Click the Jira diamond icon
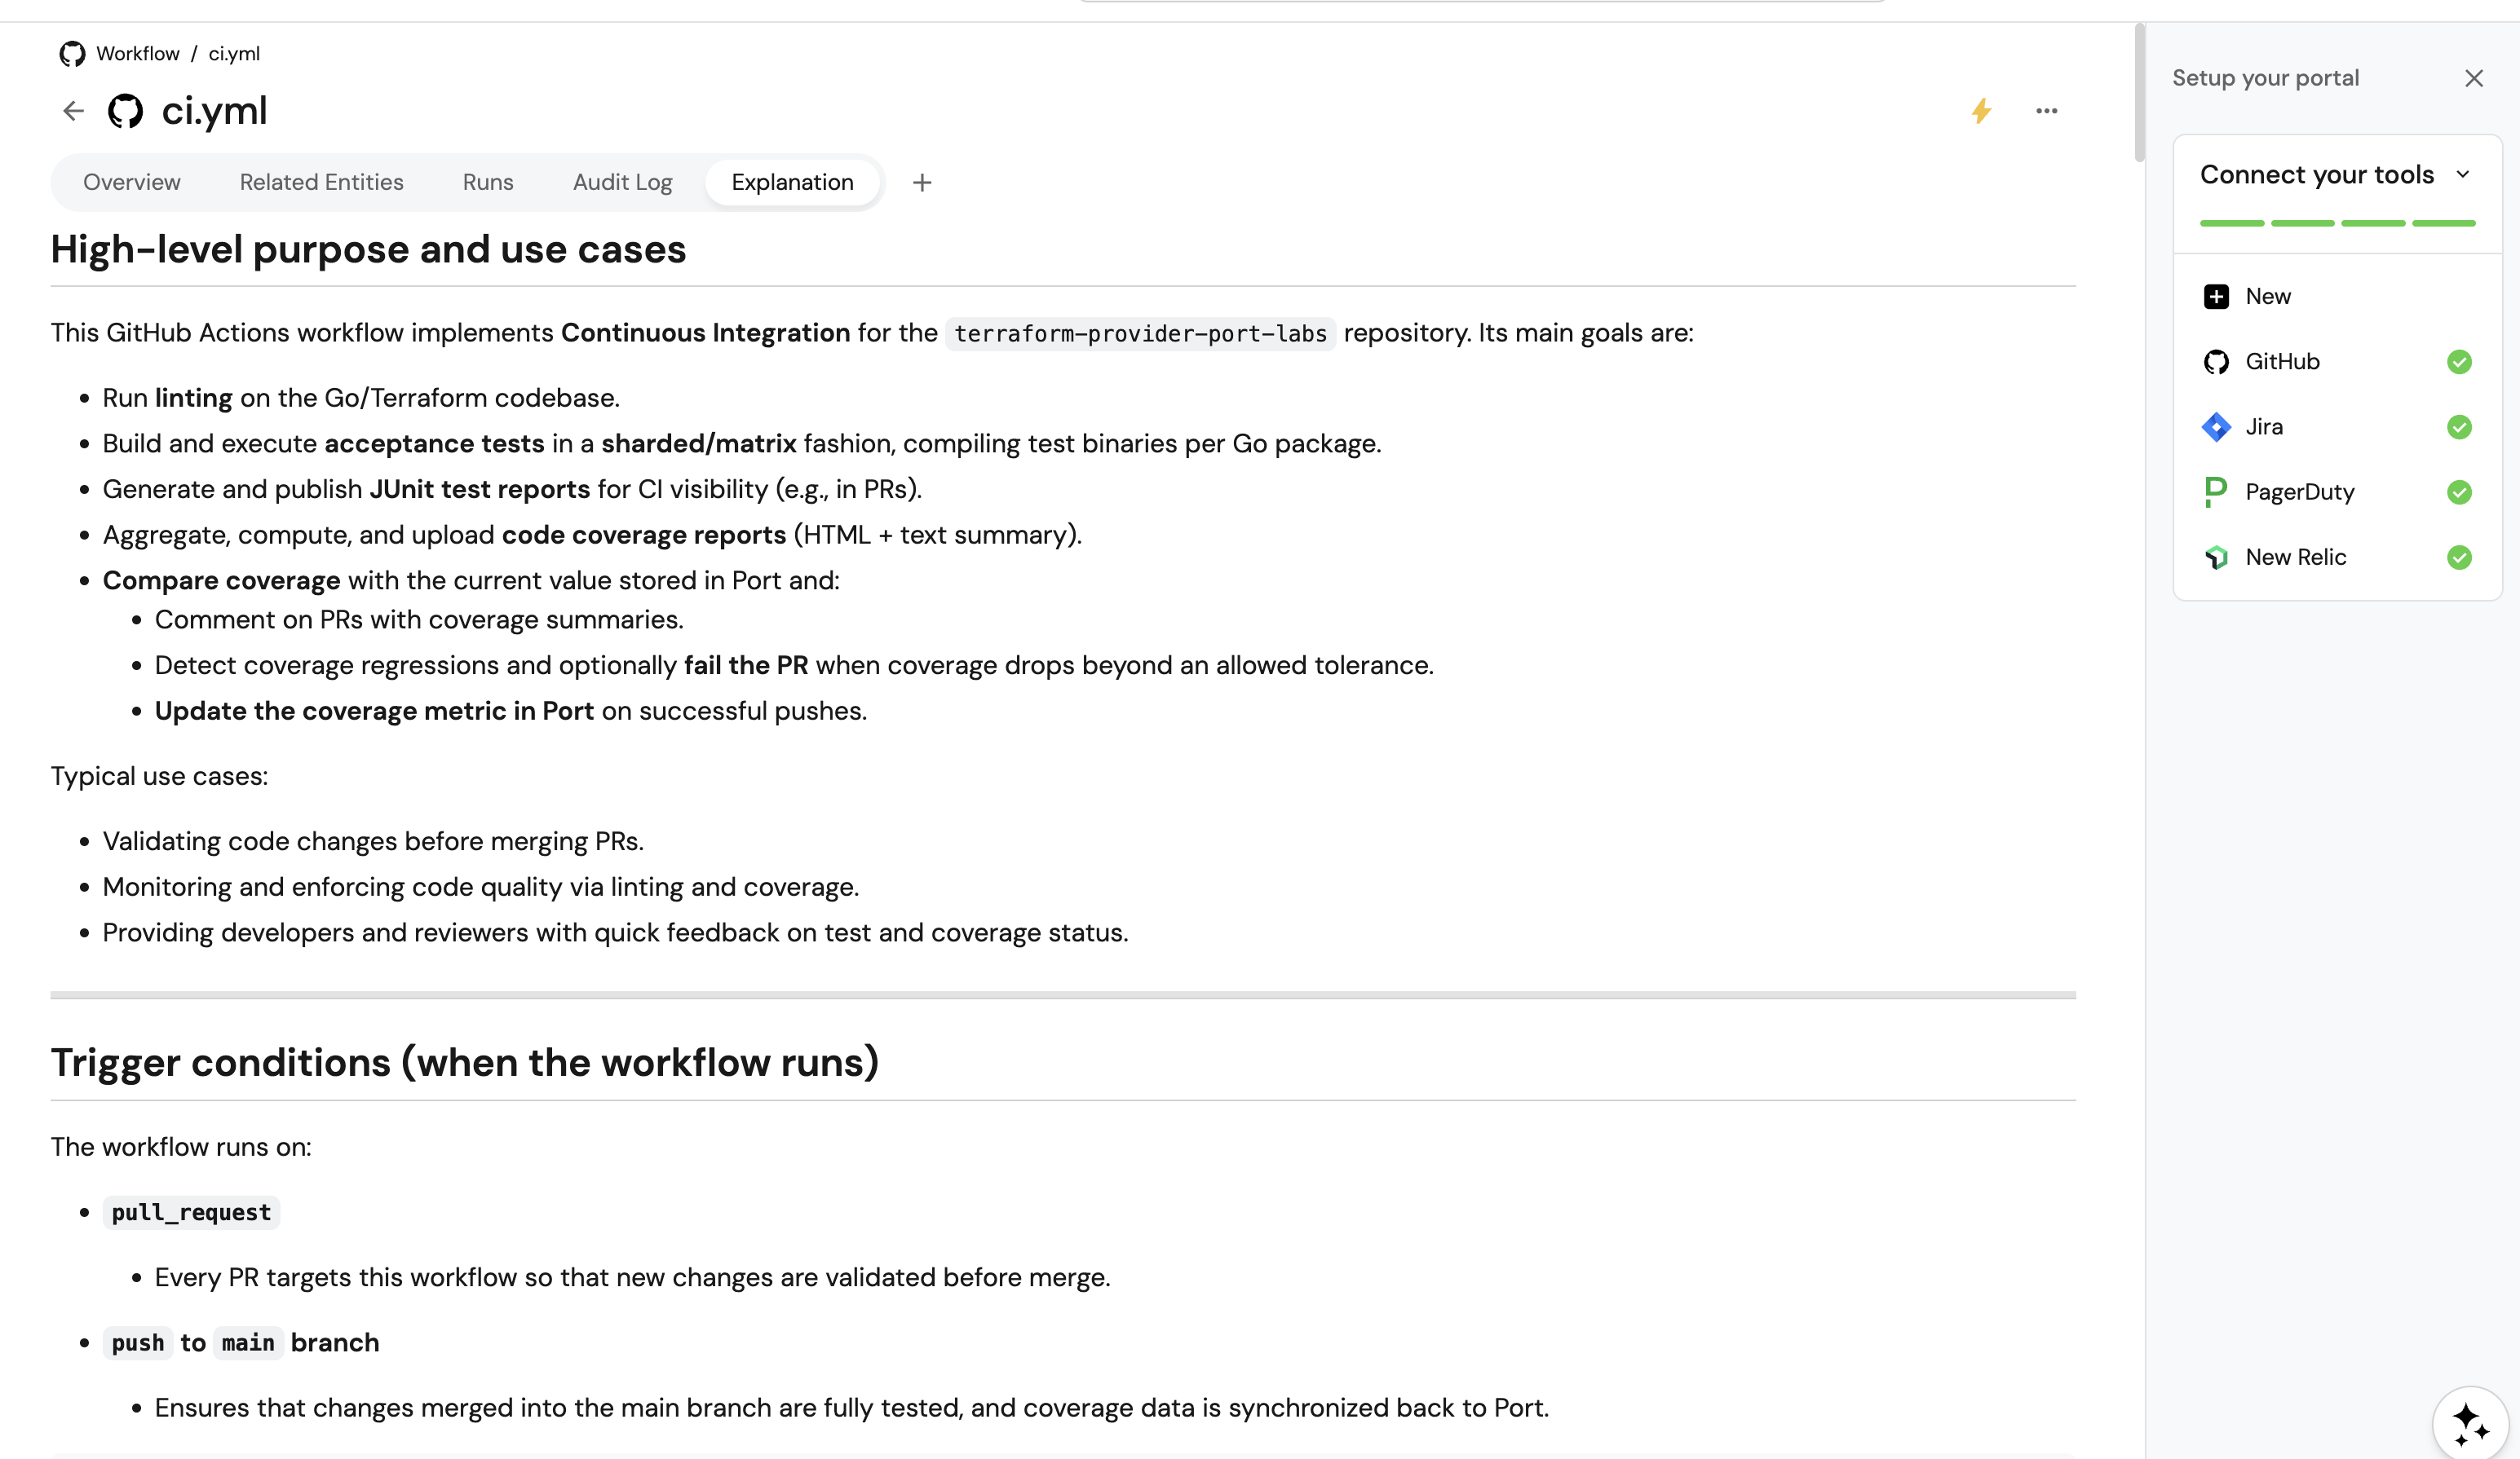This screenshot has height=1459, width=2520. coord(2216,427)
